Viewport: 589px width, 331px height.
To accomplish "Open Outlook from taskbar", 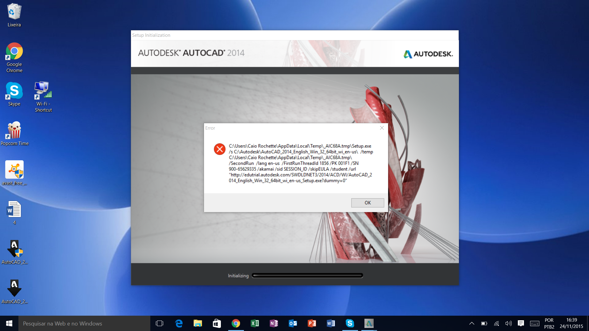I will tap(293, 323).
